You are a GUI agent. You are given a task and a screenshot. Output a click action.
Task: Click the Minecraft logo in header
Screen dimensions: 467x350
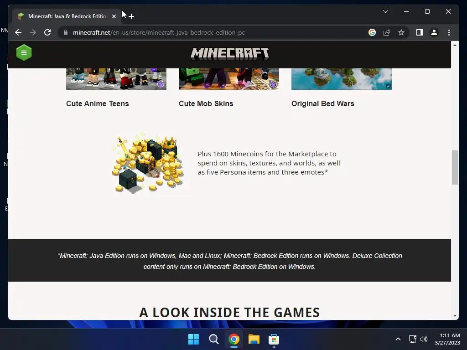tap(230, 54)
